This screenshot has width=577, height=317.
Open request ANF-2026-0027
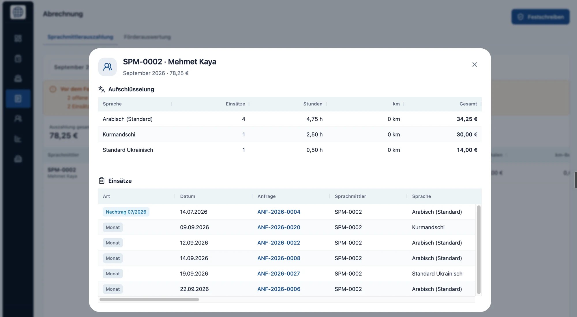point(278,274)
